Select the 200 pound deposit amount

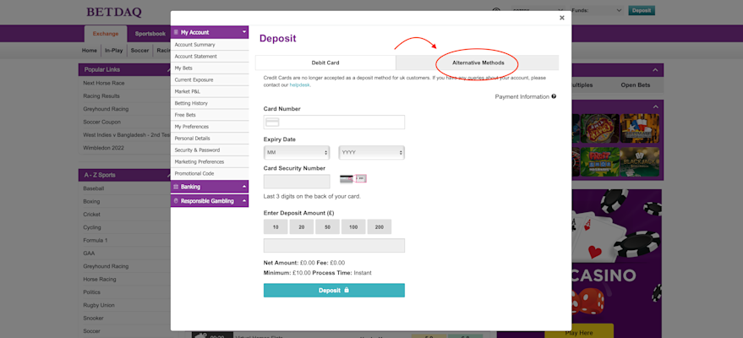[379, 226]
